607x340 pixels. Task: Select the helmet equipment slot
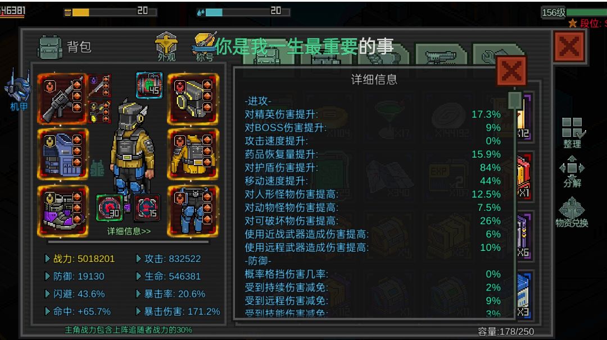click(x=193, y=99)
